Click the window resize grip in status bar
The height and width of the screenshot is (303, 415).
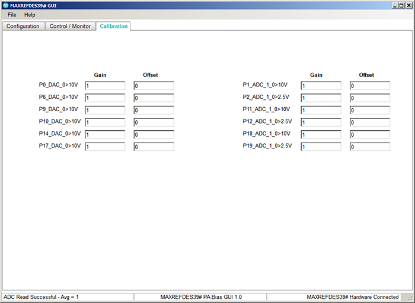[410, 298]
